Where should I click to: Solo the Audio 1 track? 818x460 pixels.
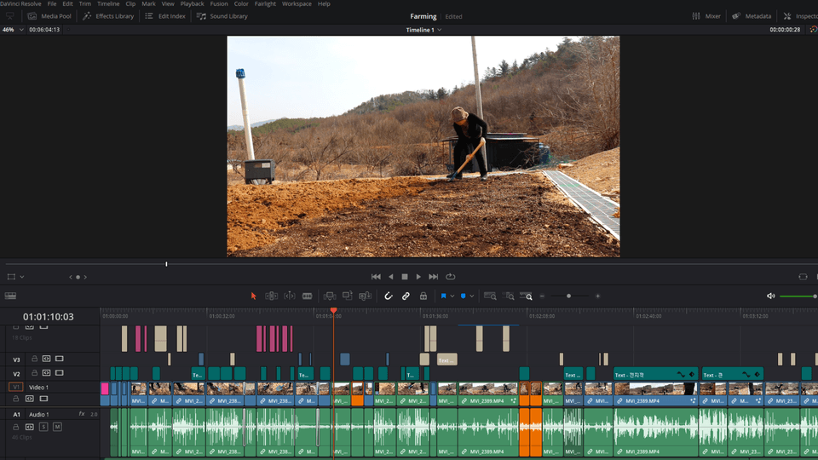[x=43, y=427]
